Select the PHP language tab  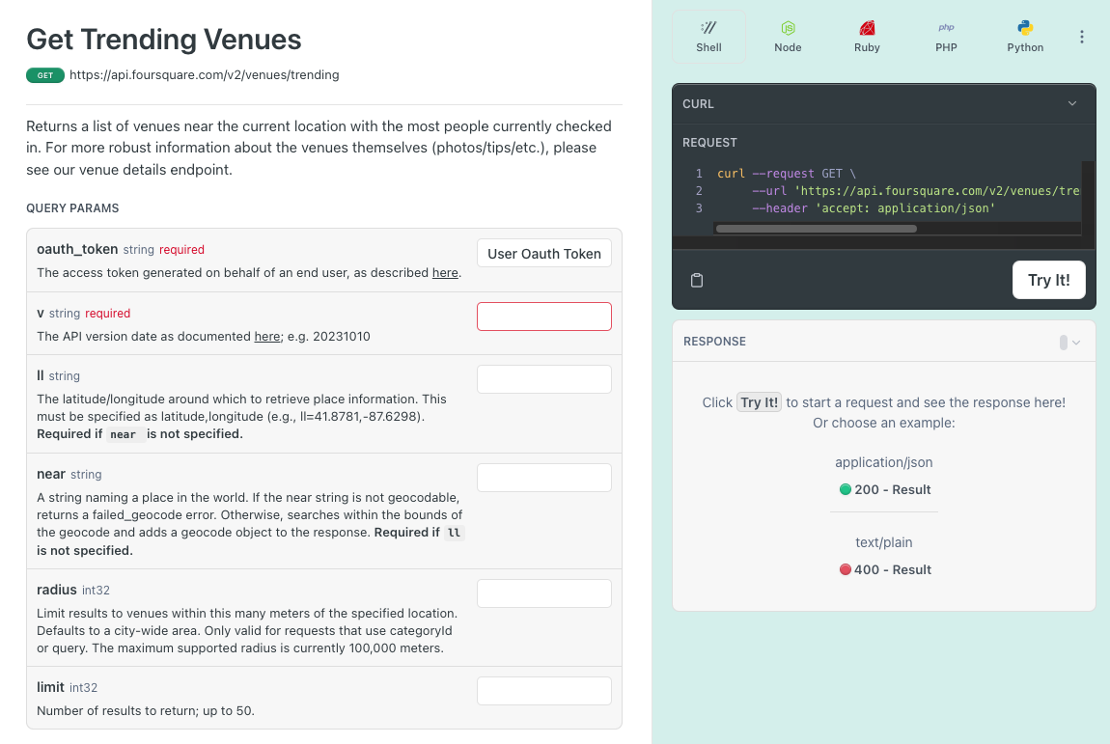tap(946, 37)
